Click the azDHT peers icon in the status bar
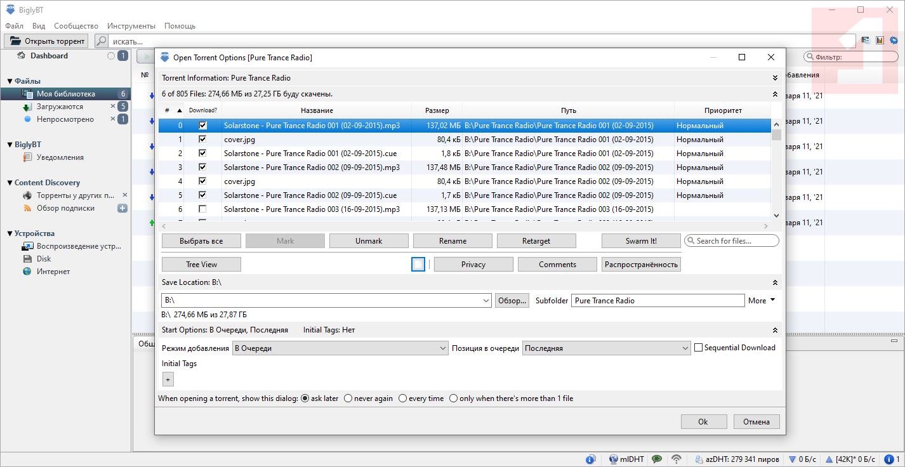This screenshot has width=905, height=467. [x=699, y=459]
